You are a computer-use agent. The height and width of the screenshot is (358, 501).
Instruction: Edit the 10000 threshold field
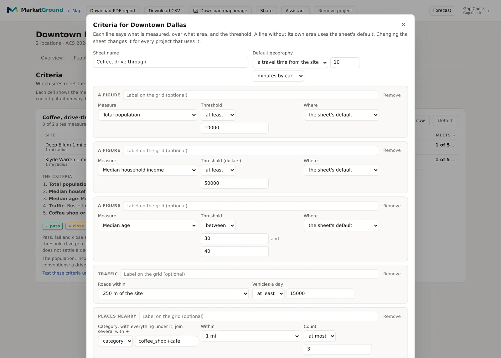click(x=235, y=128)
